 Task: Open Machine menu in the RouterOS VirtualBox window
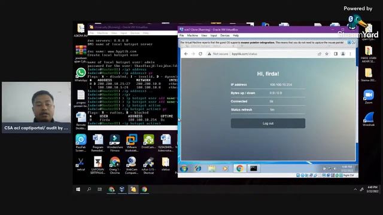point(102,33)
